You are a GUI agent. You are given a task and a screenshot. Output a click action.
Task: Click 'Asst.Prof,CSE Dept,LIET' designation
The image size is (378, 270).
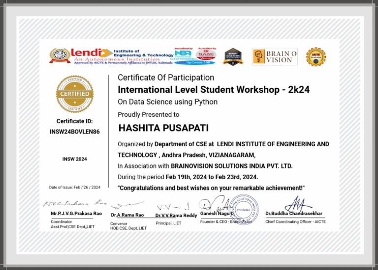[x=72, y=227]
